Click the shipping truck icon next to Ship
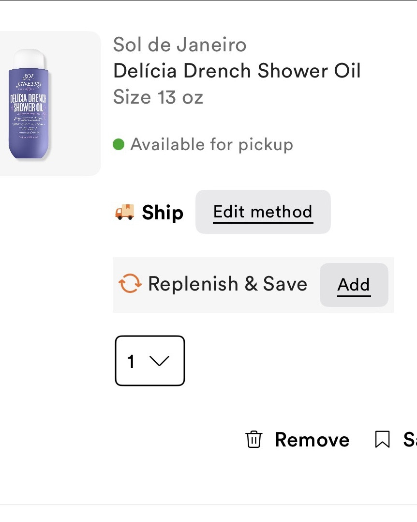Viewport: 417px width, 522px height. tap(125, 212)
